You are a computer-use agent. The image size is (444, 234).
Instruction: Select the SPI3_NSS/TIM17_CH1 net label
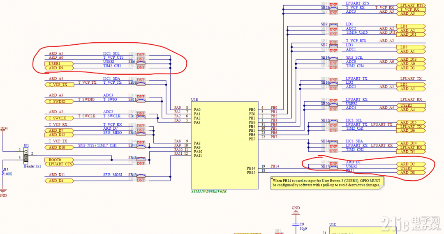pyautogui.click(x=97, y=145)
